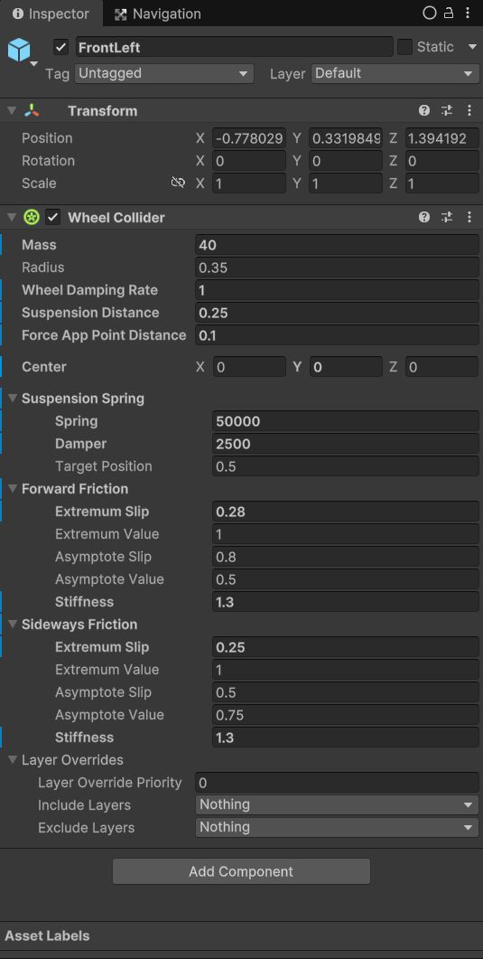483x959 pixels.
Task: Open Wheel Collider help reference icon
Action: point(424,217)
